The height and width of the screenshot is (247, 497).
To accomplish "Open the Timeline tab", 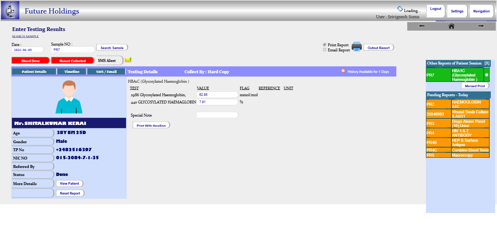I will coord(72,72).
